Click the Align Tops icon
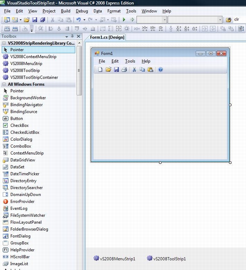The height and width of the screenshot is (270, 246). click(77, 29)
